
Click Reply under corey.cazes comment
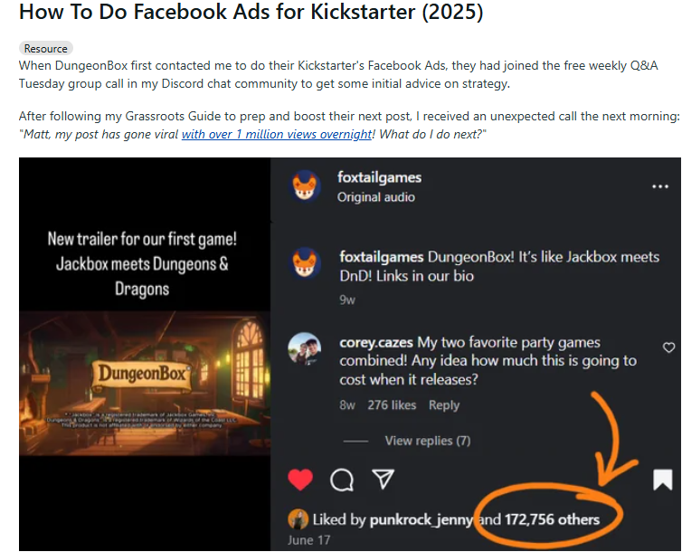click(x=444, y=405)
